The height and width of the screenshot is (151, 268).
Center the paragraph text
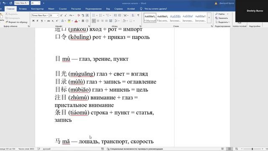pyautogui.click(x=98, y=21)
